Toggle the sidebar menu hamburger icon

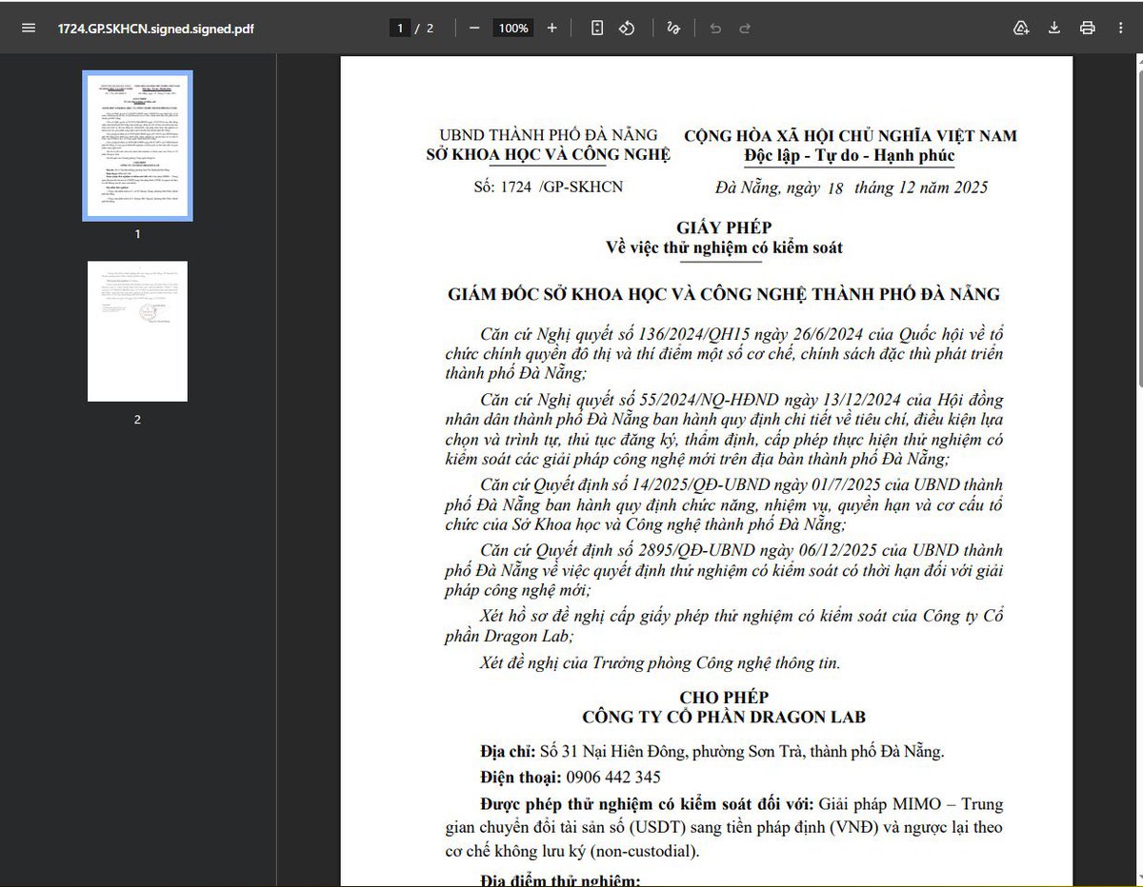tap(29, 28)
